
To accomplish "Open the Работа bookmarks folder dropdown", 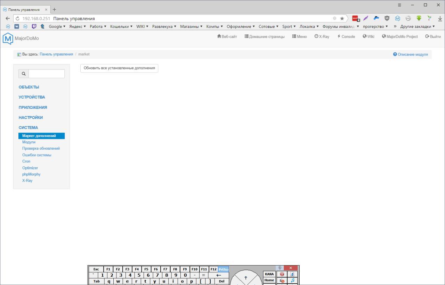I will [x=98, y=26].
